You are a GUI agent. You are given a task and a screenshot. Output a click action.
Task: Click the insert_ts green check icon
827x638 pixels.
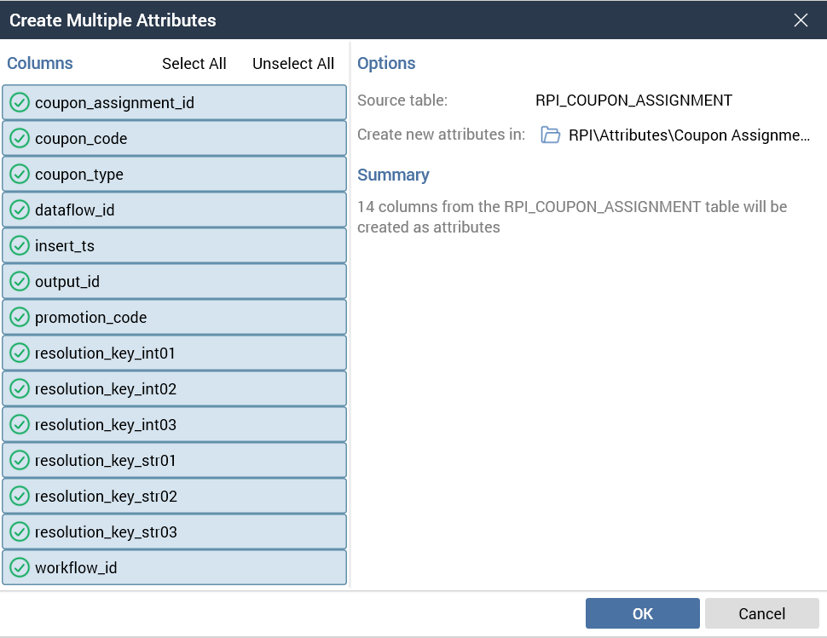[x=20, y=246]
